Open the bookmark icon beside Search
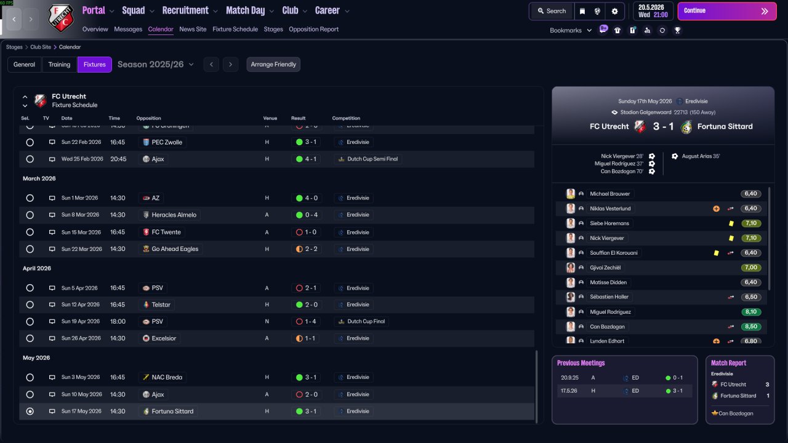Viewport: 788px width, 443px height. pyautogui.click(x=582, y=11)
